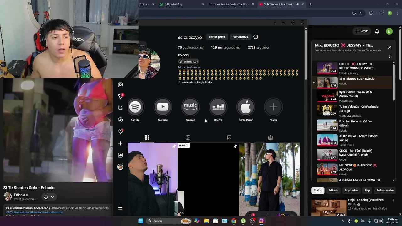Open profile avatar in Instagram sidebar

pos(120,167)
